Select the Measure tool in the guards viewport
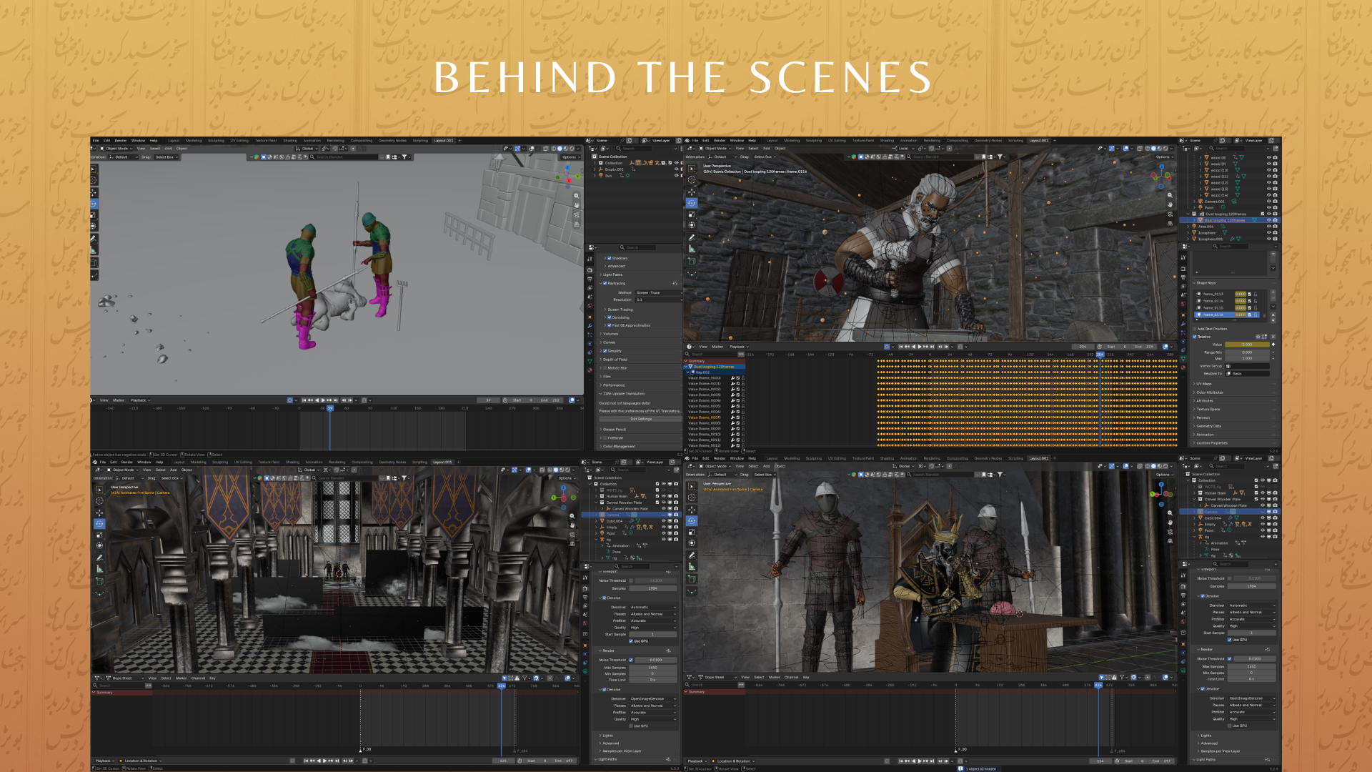The image size is (1372, 772). tap(94, 250)
